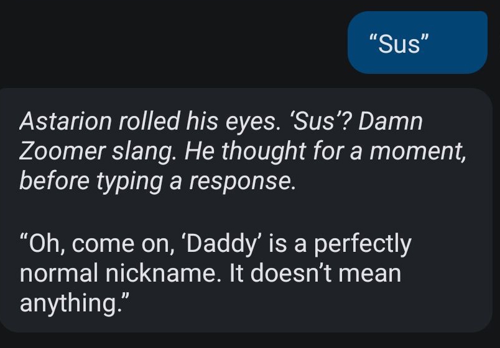Select the word Sus in the sent message
The height and width of the screenshot is (348, 500).
399,43
